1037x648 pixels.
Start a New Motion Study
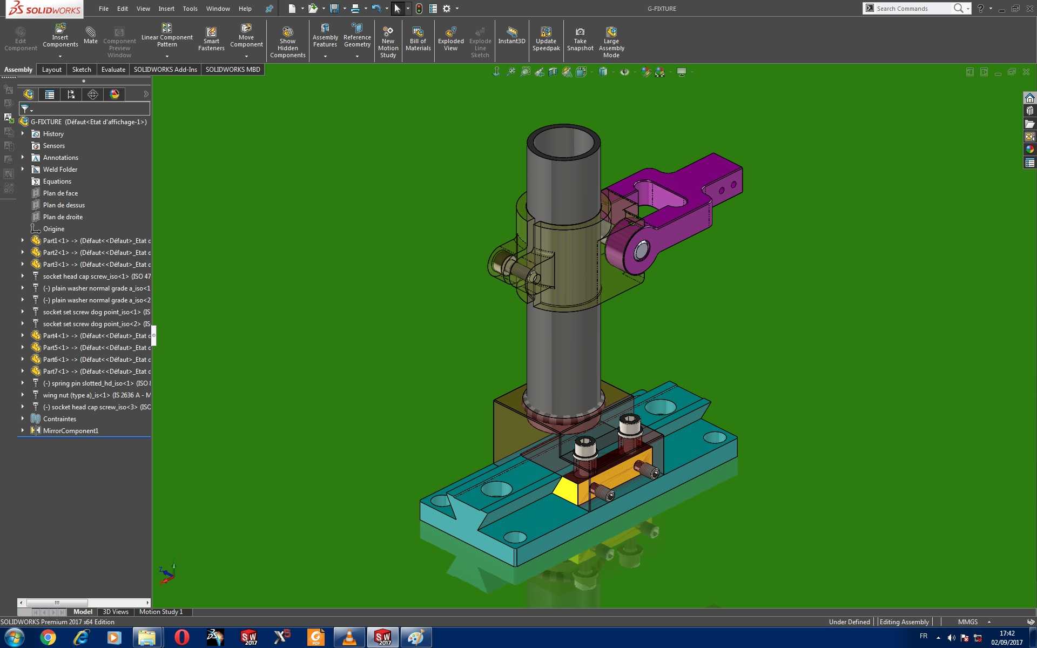coord(388,42)
